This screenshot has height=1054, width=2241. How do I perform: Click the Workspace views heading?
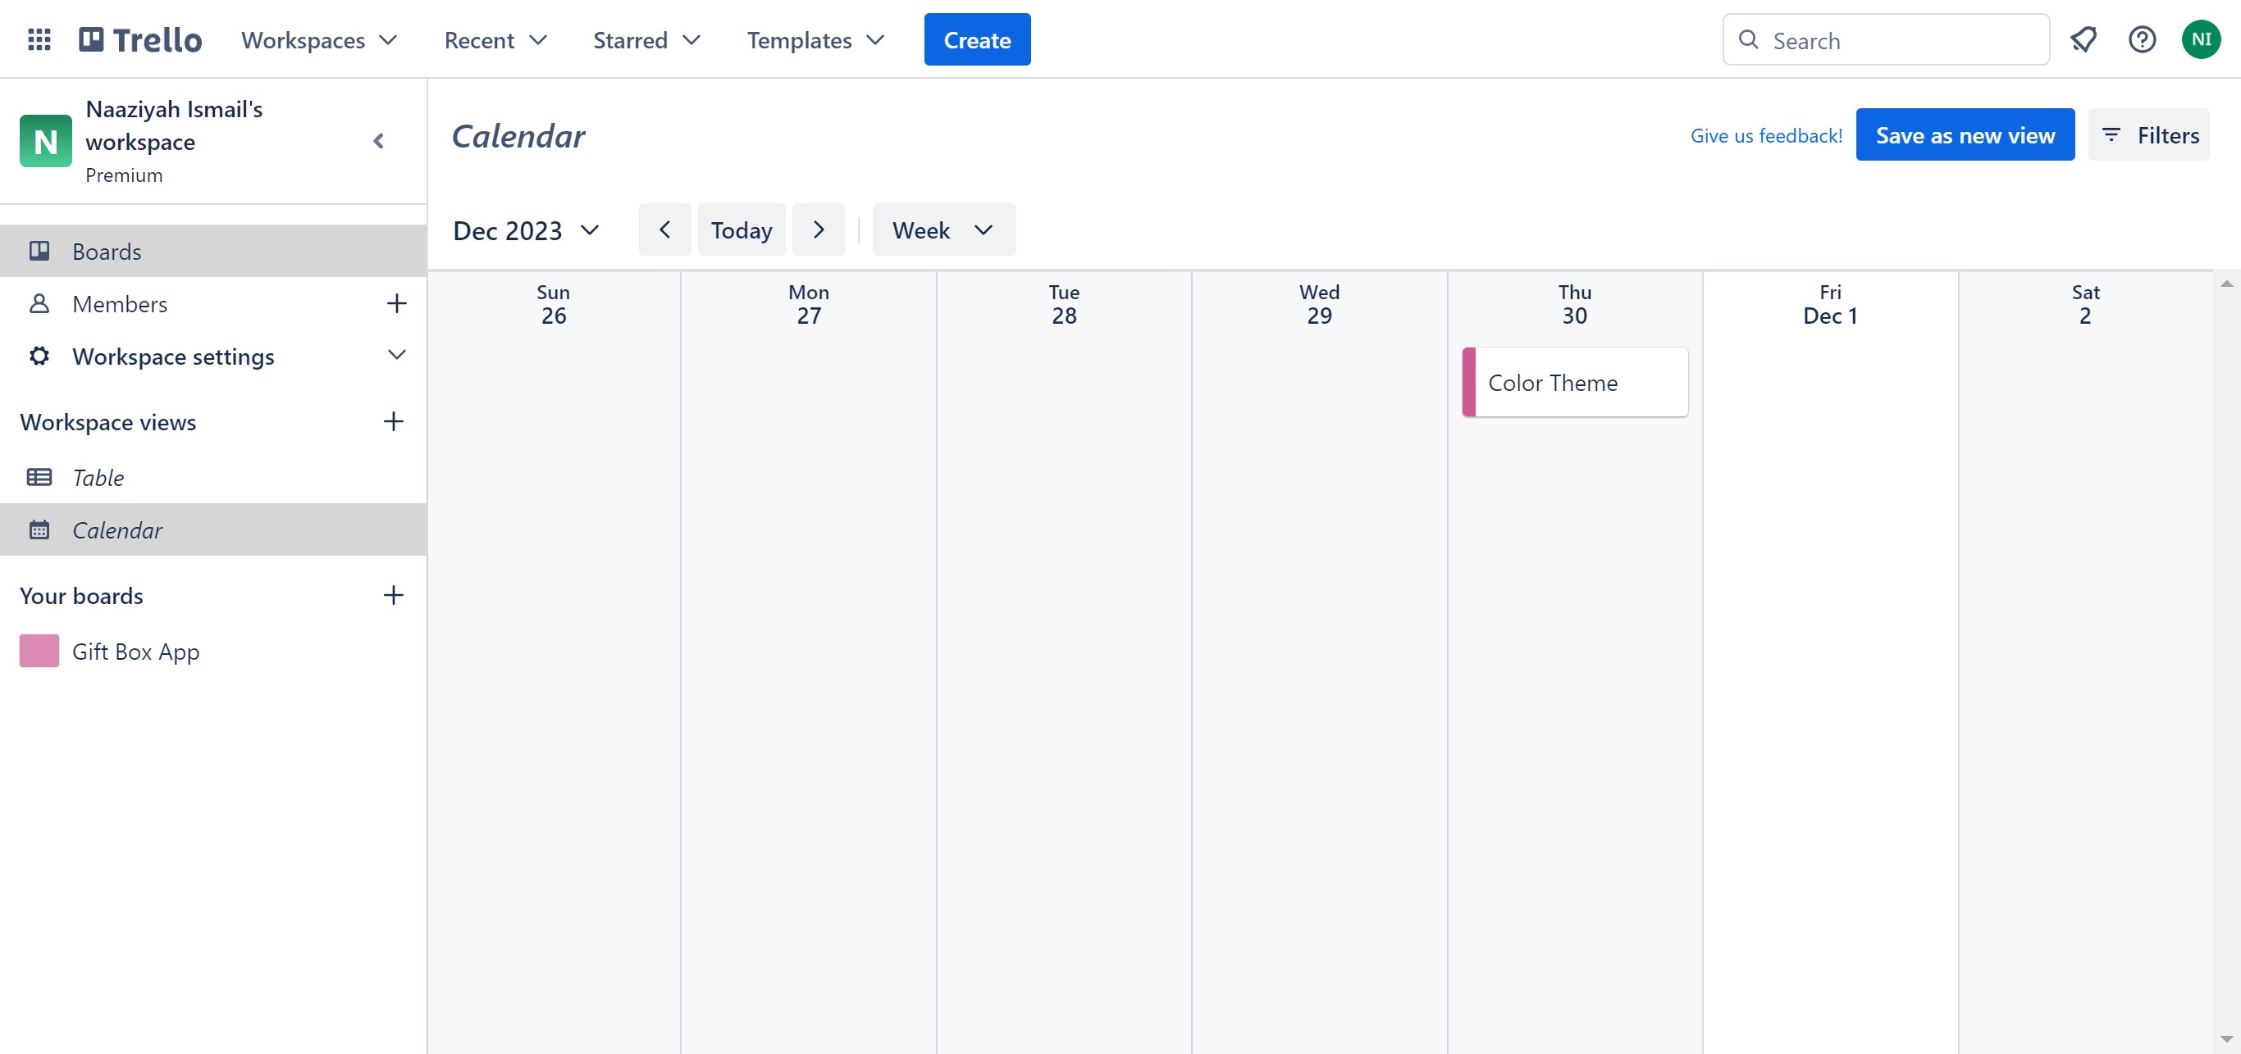click(108, 421)
